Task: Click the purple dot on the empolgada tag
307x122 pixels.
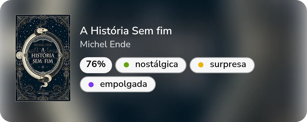Action: (91, 85)
